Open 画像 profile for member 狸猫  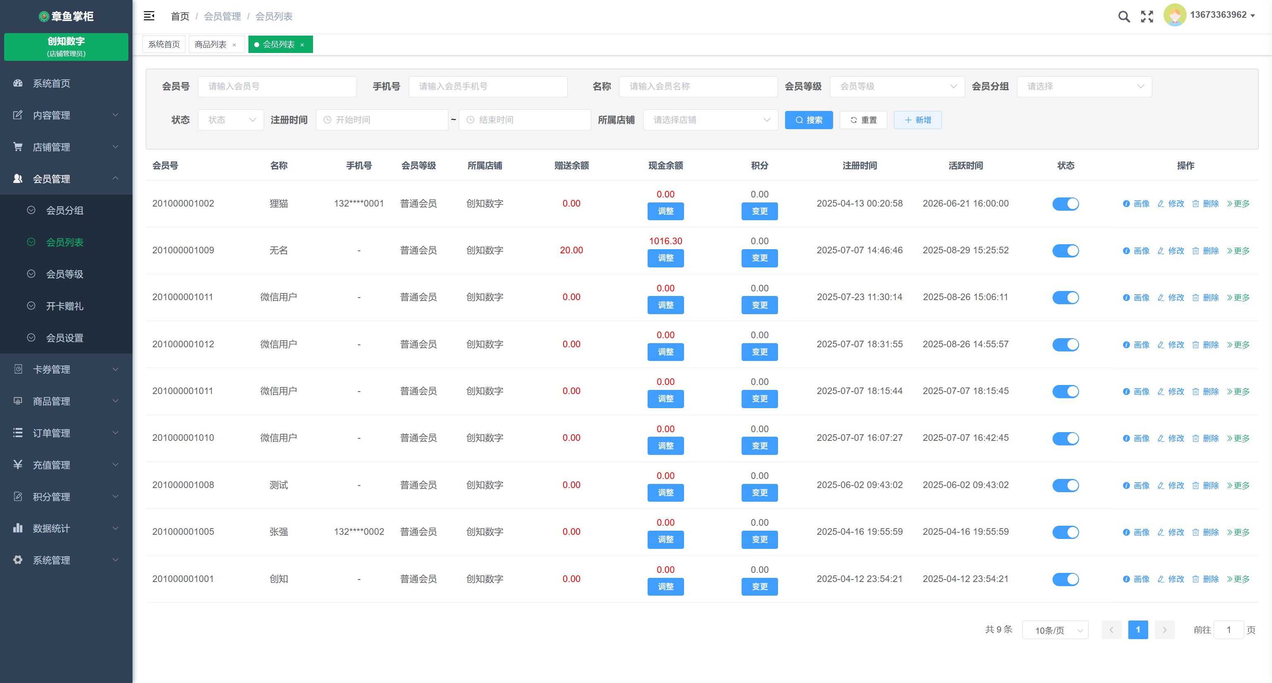(x=1136, y=204)
